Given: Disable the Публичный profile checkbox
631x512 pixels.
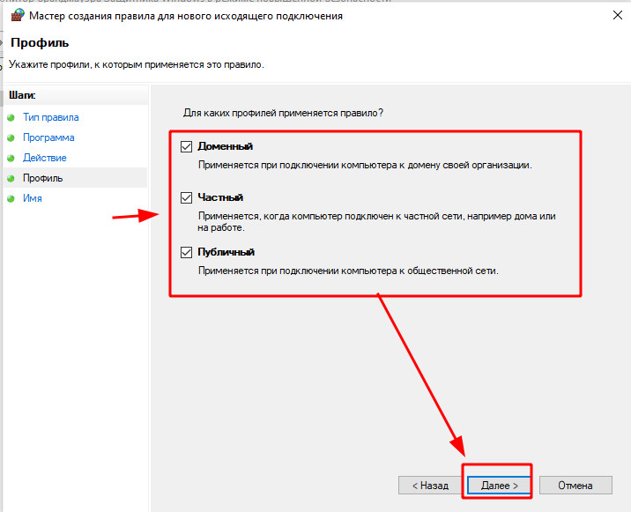Looking at the screenshot, I should point(186,252).
